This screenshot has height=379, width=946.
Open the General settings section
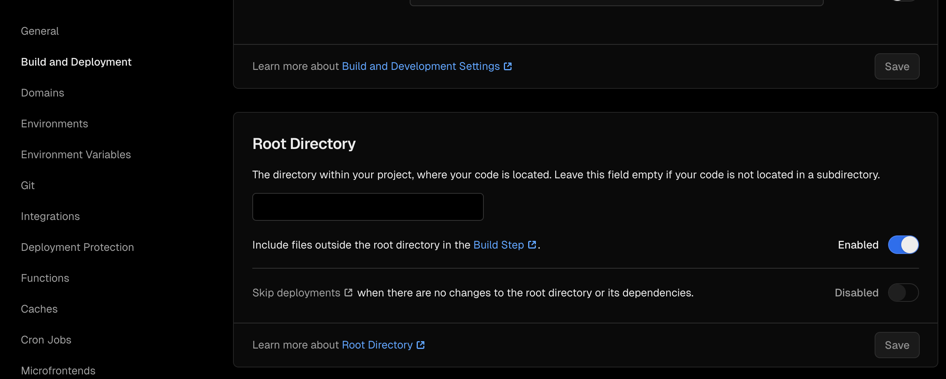click(x=40, y=31)
